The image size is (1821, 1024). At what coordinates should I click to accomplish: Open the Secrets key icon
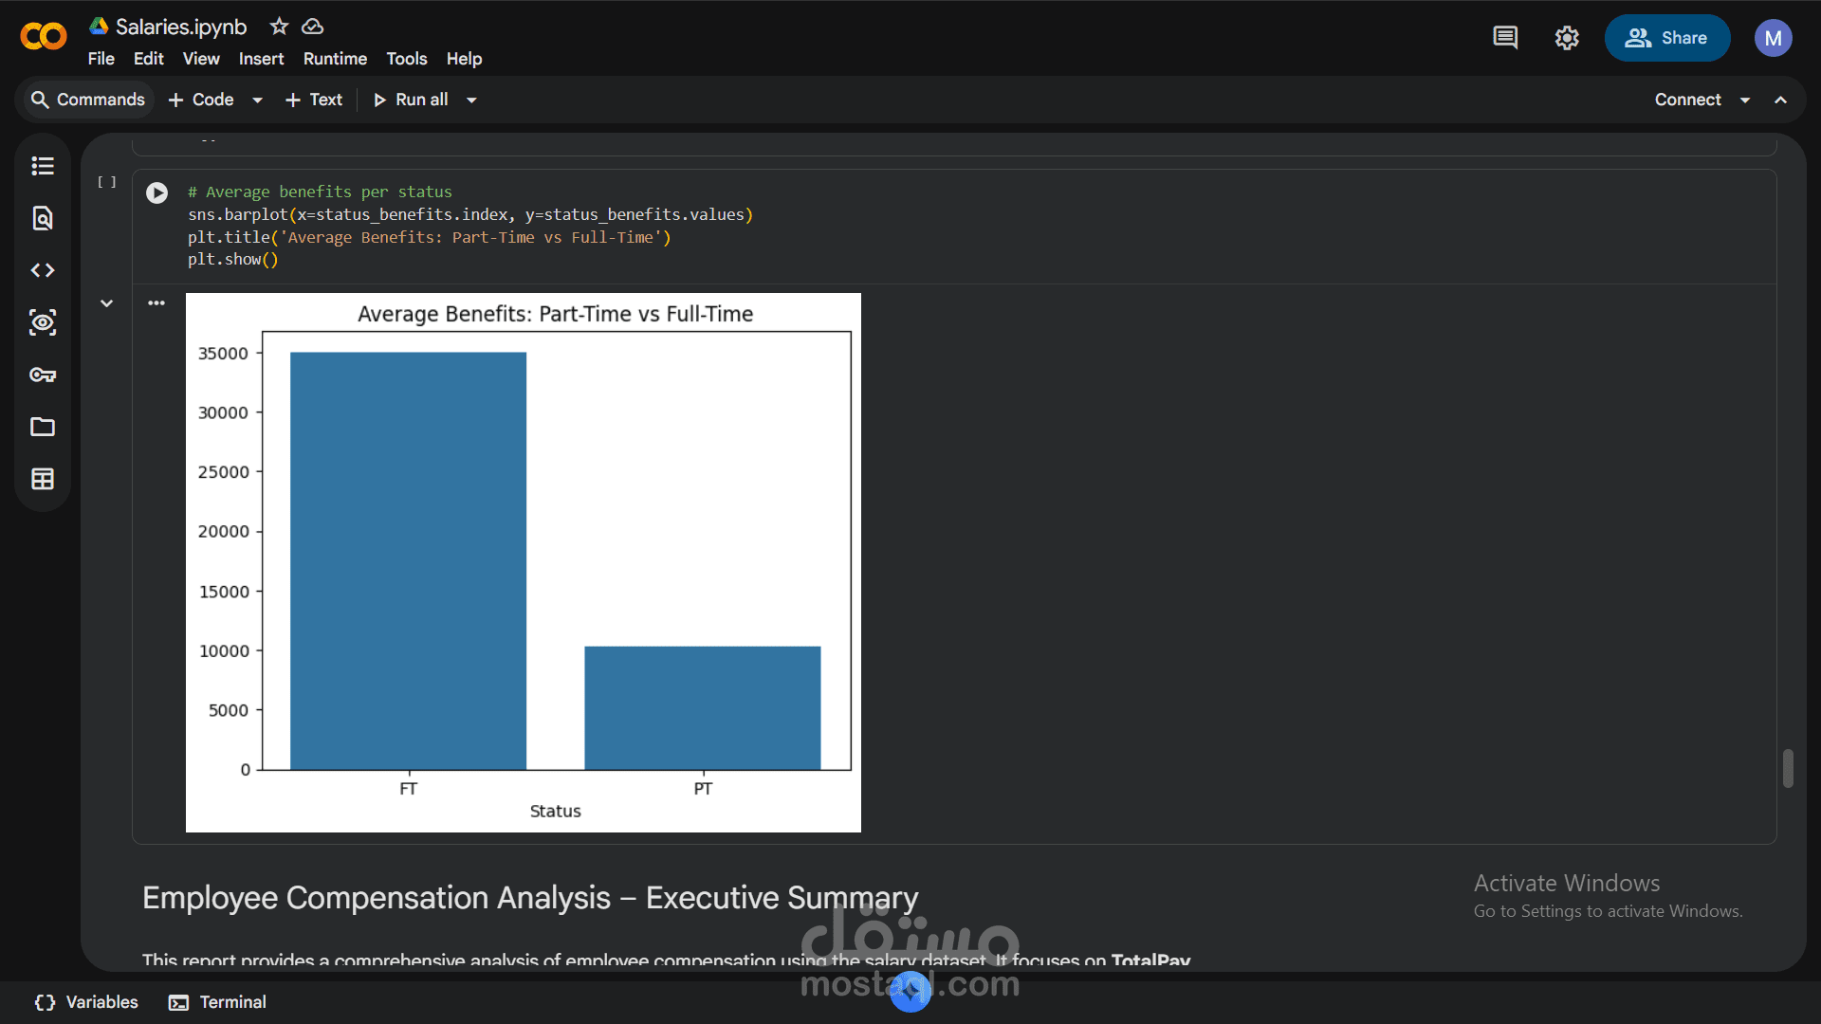click(x=43, y=375)
